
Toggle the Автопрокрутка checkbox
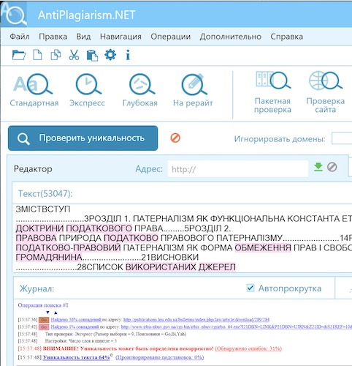[x=250, y=288]
